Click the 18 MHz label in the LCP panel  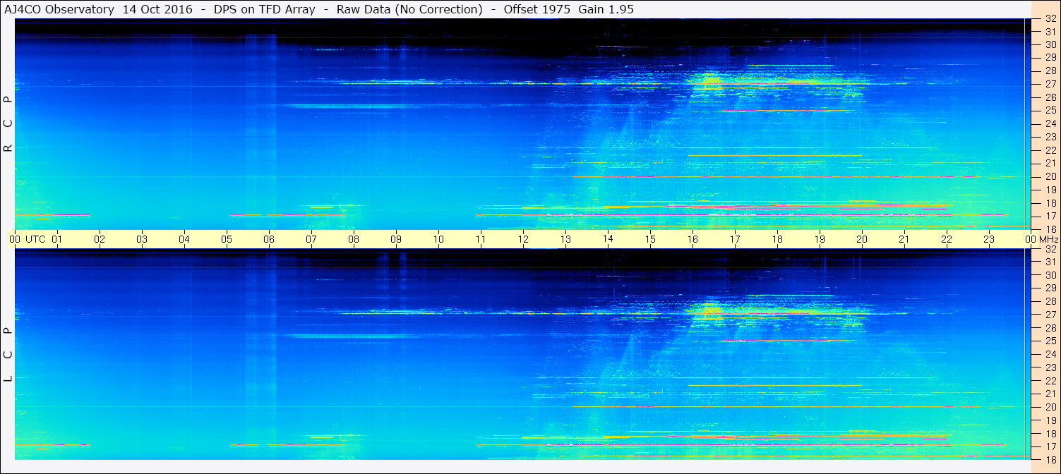[1050, 434]
